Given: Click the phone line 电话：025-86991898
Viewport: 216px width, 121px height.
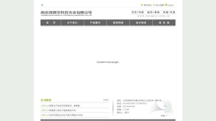Looking at the screenshot, I should 132,104.
